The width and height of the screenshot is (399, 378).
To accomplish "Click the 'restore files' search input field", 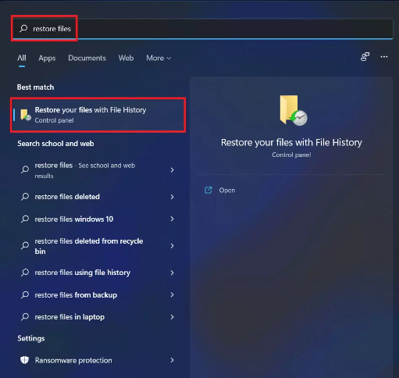I will [203, 28].
